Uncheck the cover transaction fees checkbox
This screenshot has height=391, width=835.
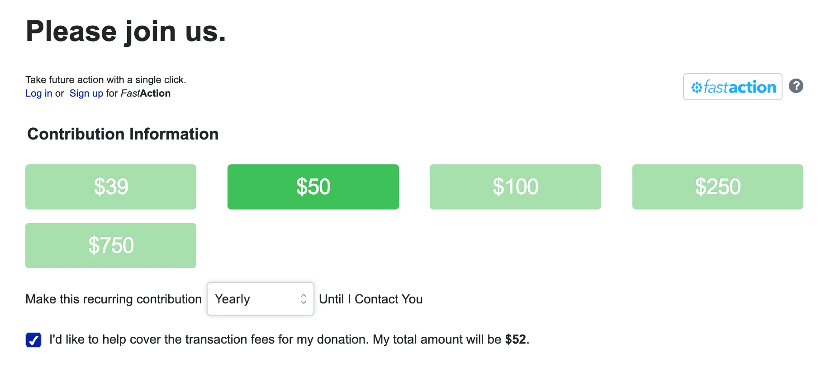pos(33,340)
